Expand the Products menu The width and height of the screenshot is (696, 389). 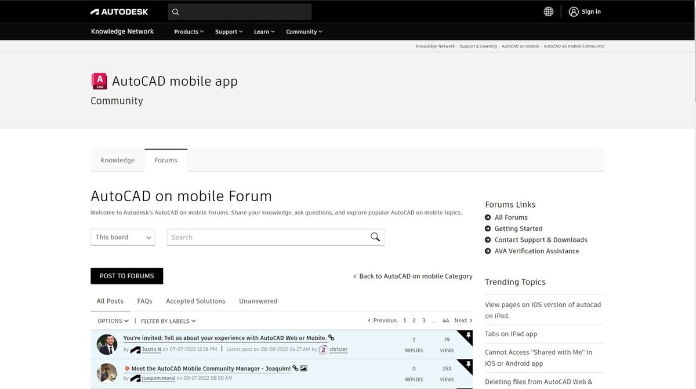[188, 32]
